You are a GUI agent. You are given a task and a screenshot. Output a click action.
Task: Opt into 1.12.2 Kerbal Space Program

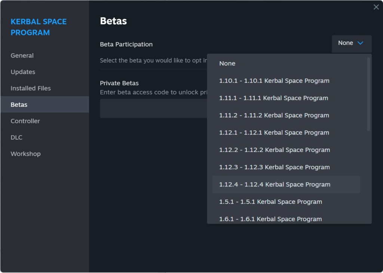286,150
